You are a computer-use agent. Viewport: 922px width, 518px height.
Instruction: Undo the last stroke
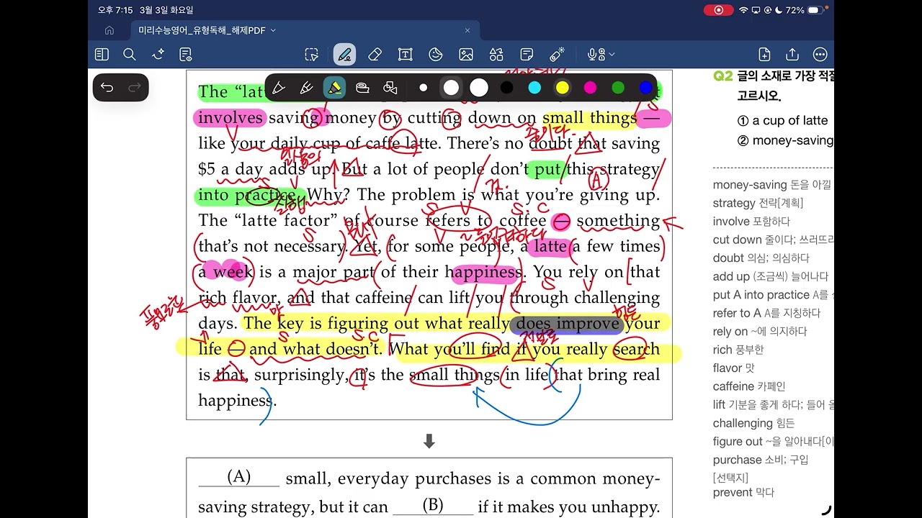(107, 88)
